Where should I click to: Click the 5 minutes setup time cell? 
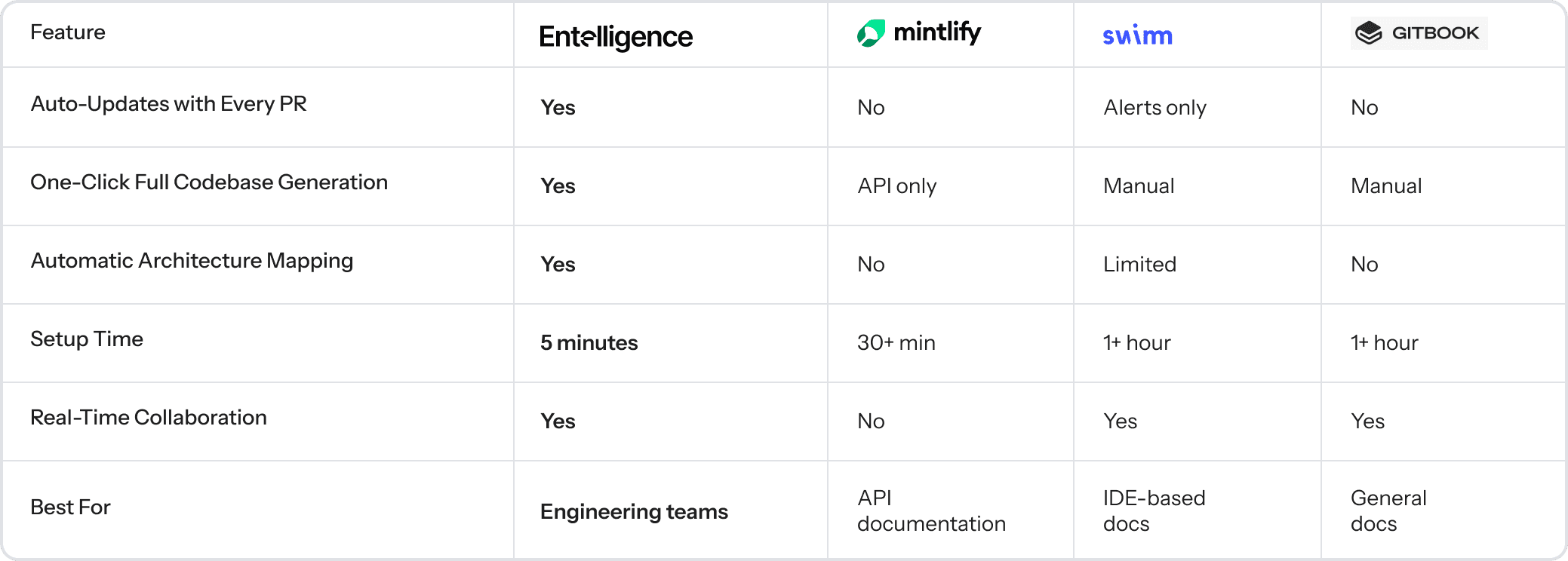(589, 343)
